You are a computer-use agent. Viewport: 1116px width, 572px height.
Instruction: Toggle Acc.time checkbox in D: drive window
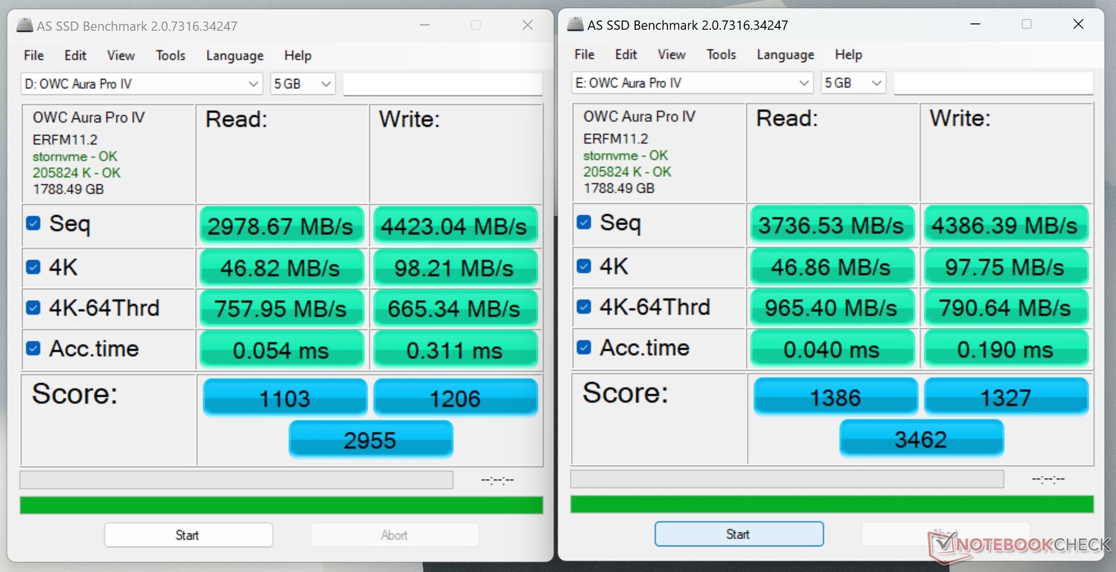tap(33, 348)
